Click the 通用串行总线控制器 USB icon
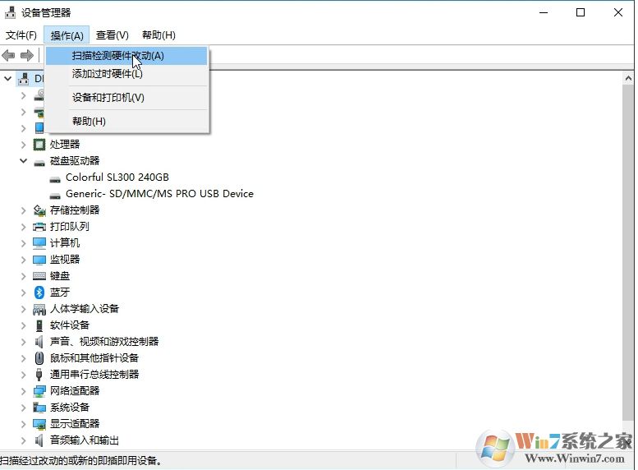The height and width of the screenshot is (470, 638). [39, 375]
